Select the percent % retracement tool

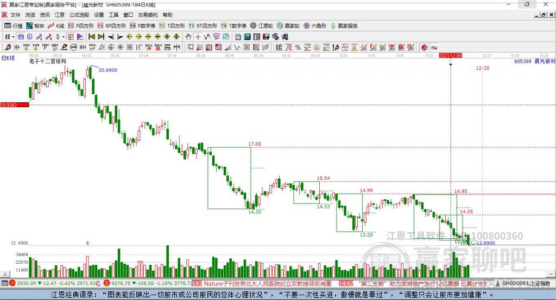(x=298, y=48)
